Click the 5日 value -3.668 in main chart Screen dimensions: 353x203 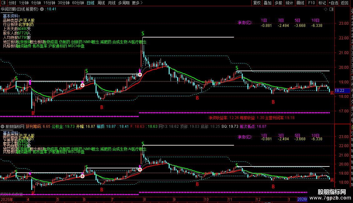tap(300, 25)
